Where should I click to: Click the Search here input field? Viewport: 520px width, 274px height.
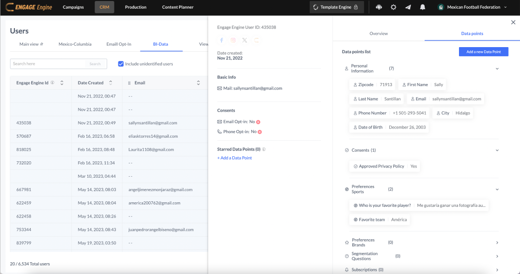click(x=48, y=64)
